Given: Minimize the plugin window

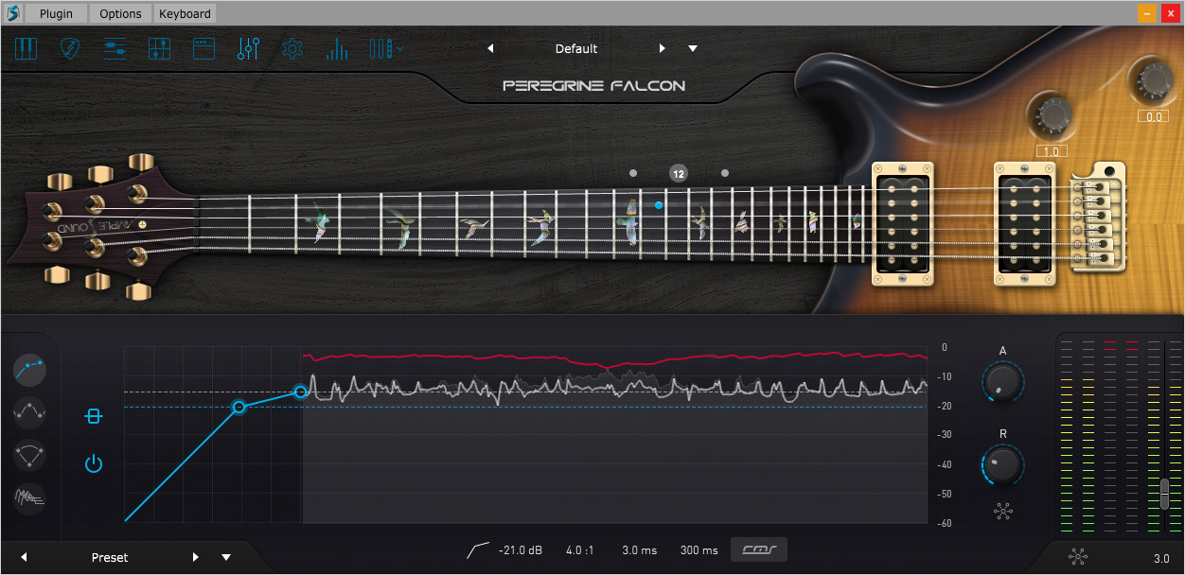Looking at the screenshot, I should 1146,13.
